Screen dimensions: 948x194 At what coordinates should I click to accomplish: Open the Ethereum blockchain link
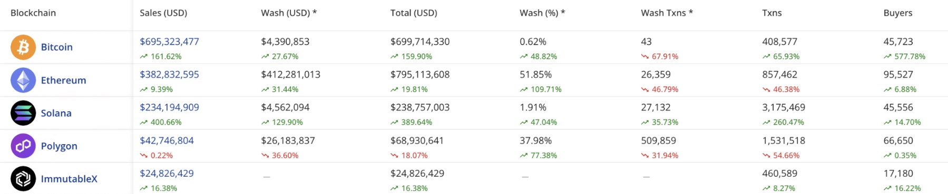pyautogui.click(x=63, y=80)
